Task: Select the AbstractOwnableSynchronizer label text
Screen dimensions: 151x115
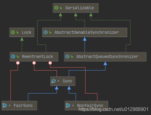Action: coord(87,32)
